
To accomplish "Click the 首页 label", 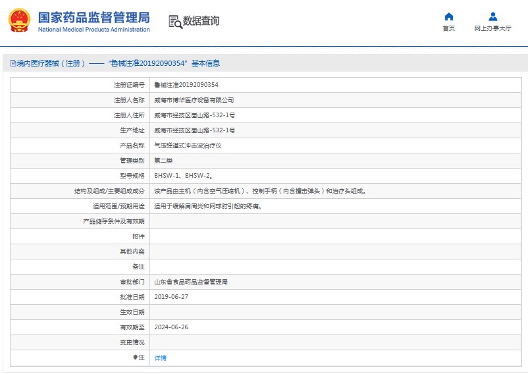I will (x=449, y=28).
